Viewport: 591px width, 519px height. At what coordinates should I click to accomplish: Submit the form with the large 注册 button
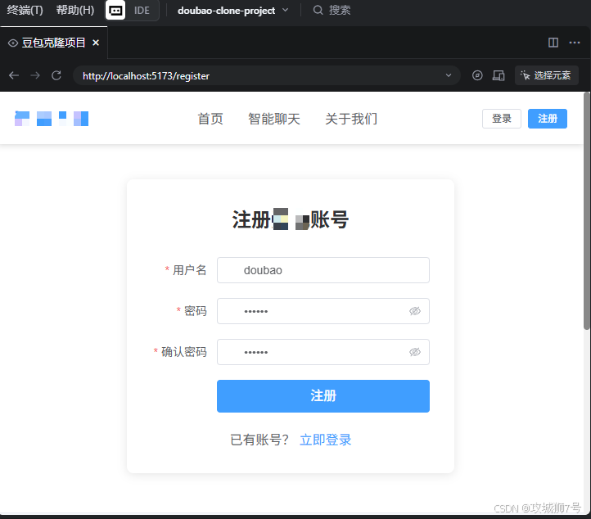(323, 396)
